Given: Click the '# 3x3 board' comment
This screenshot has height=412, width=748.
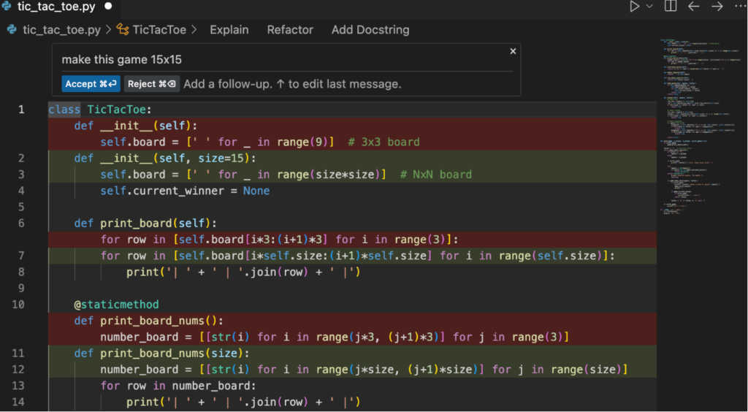Looking at the screenshot, I should [x=384, y=142].
